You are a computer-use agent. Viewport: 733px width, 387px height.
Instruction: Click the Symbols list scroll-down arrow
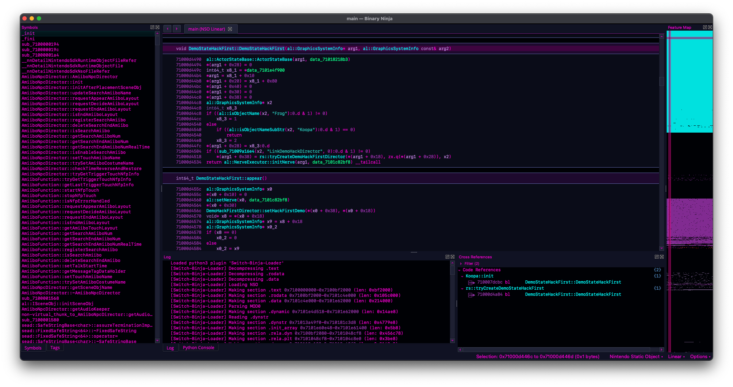tap(157, 341)
